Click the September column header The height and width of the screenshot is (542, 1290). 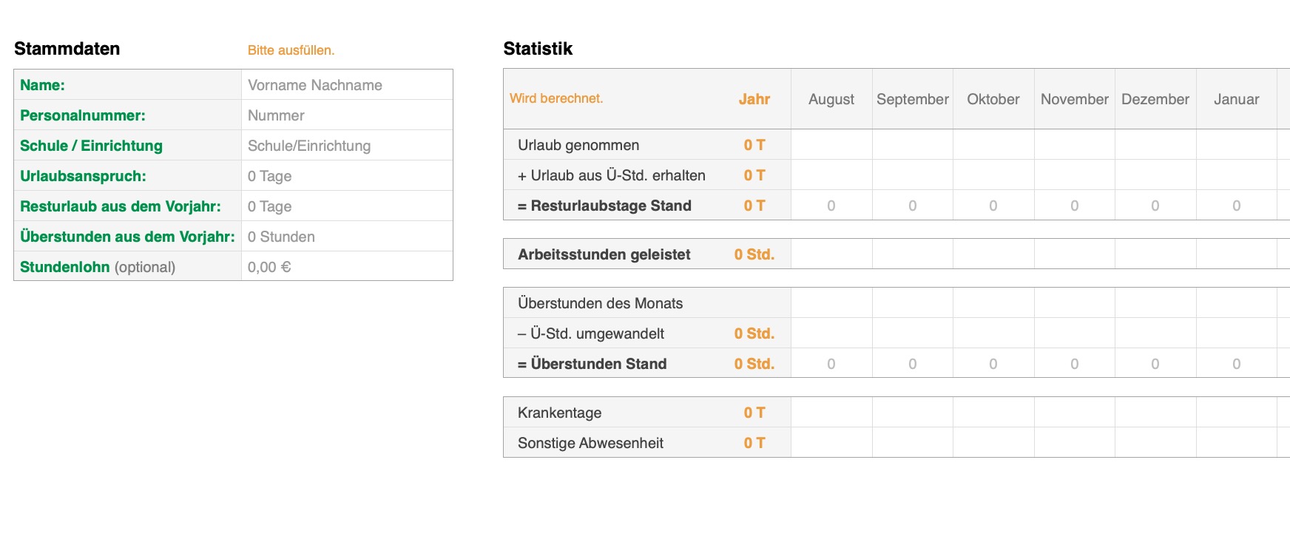click(x=912, y=99)
